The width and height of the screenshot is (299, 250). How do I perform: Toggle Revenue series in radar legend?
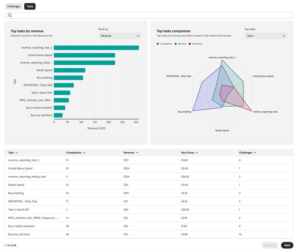[x=180, y=44]
